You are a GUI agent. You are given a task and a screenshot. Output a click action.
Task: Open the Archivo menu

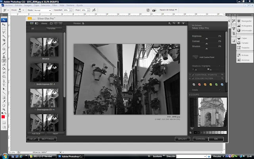tap(9, 5)
